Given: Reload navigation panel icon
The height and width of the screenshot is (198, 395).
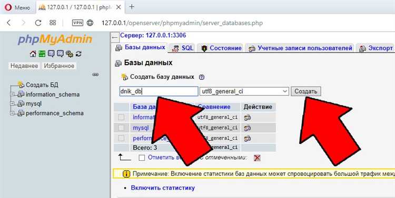Looking at the screenshot, I should (x=78, y=54).
